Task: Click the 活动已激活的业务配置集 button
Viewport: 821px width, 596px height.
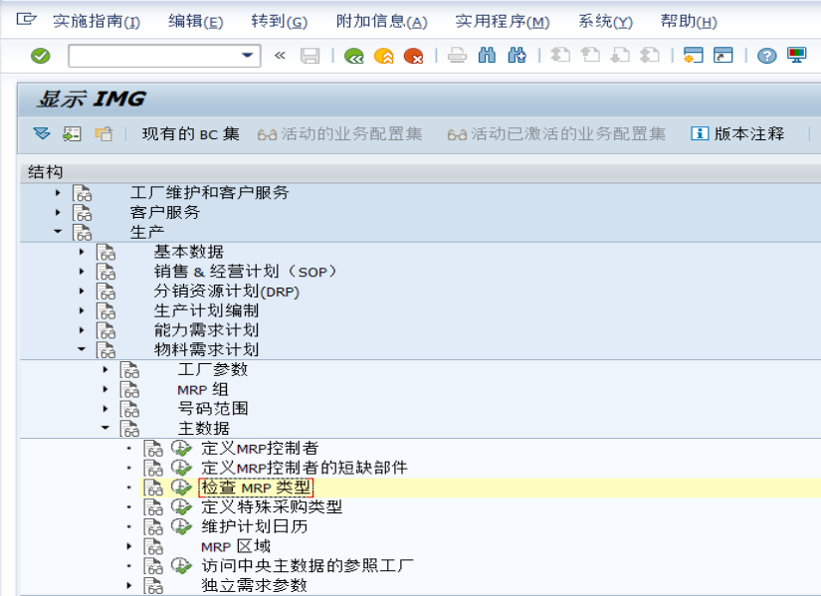Action: point(556,134)
